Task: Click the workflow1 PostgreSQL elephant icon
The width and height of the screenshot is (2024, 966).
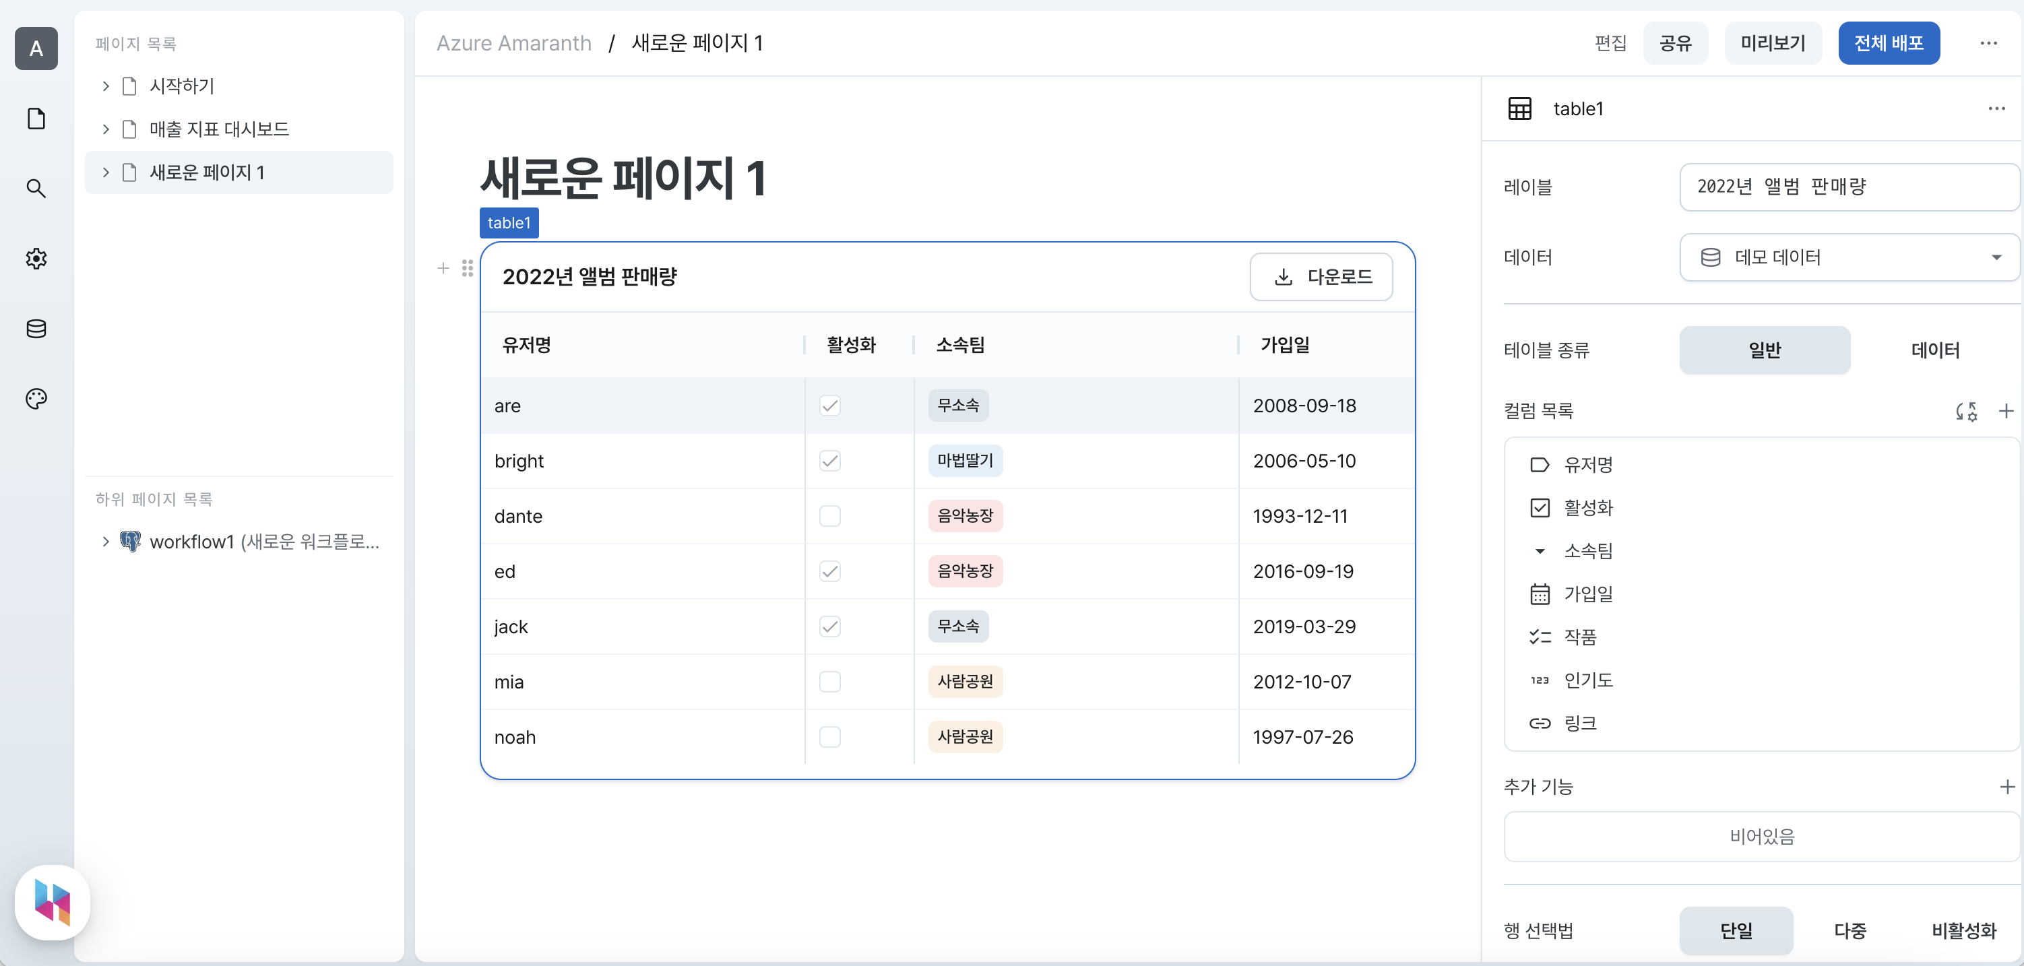Action: point(131,541)
